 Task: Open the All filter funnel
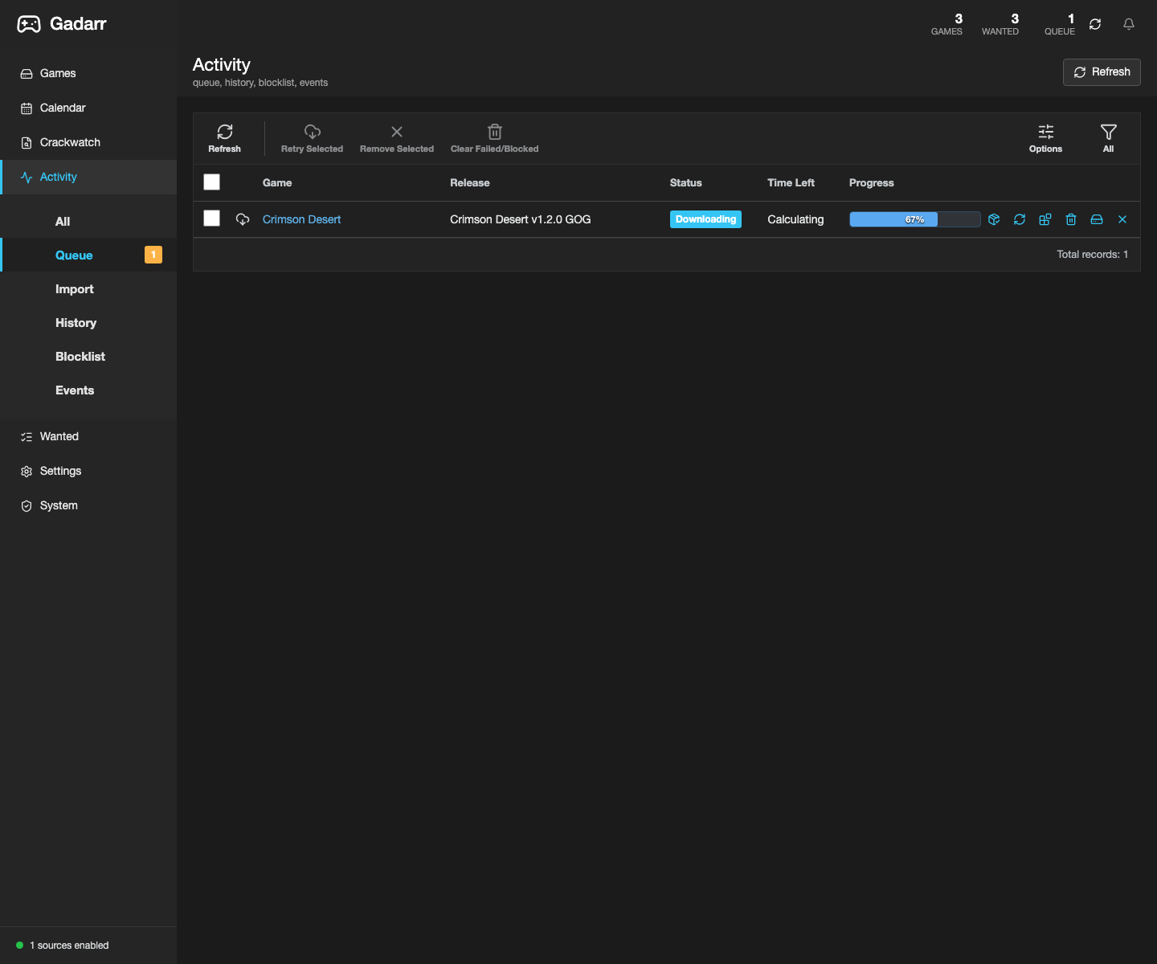1109,132
